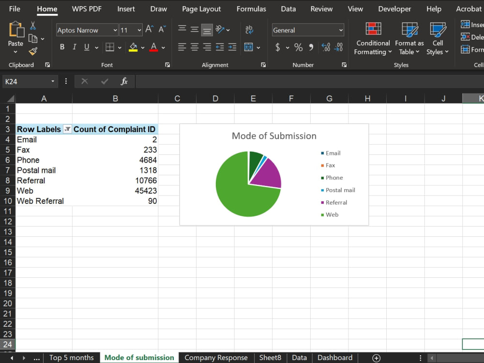Increase indent

pyautogui.click(x=232, y=47)
